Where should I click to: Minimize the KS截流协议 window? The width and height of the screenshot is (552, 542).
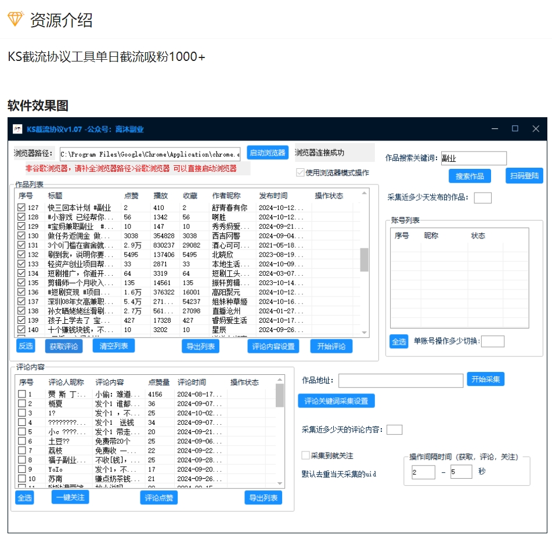pyautogui.click(x=495, y=128)
